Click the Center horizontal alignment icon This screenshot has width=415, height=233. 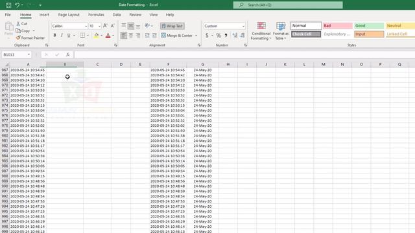(131, 36)
